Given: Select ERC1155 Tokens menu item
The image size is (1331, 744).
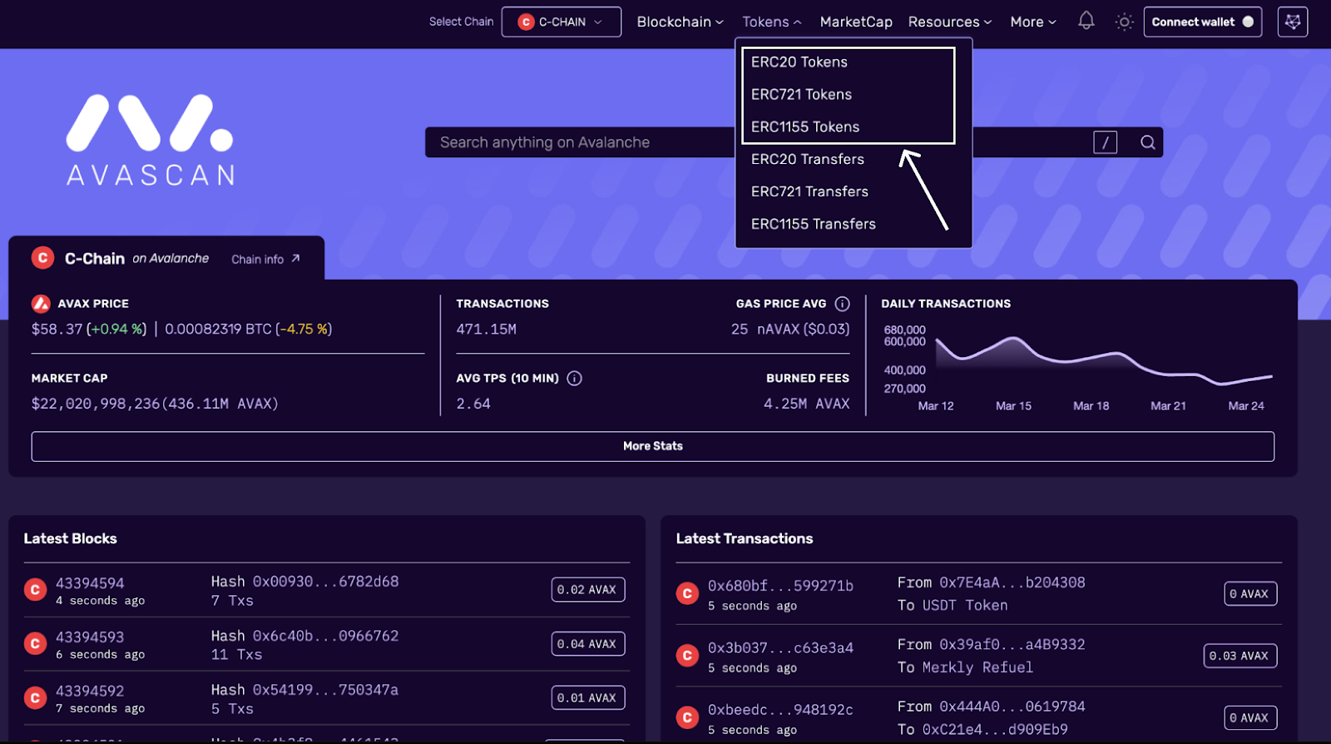Looking at the screenshot, I should tap(805, 126).
